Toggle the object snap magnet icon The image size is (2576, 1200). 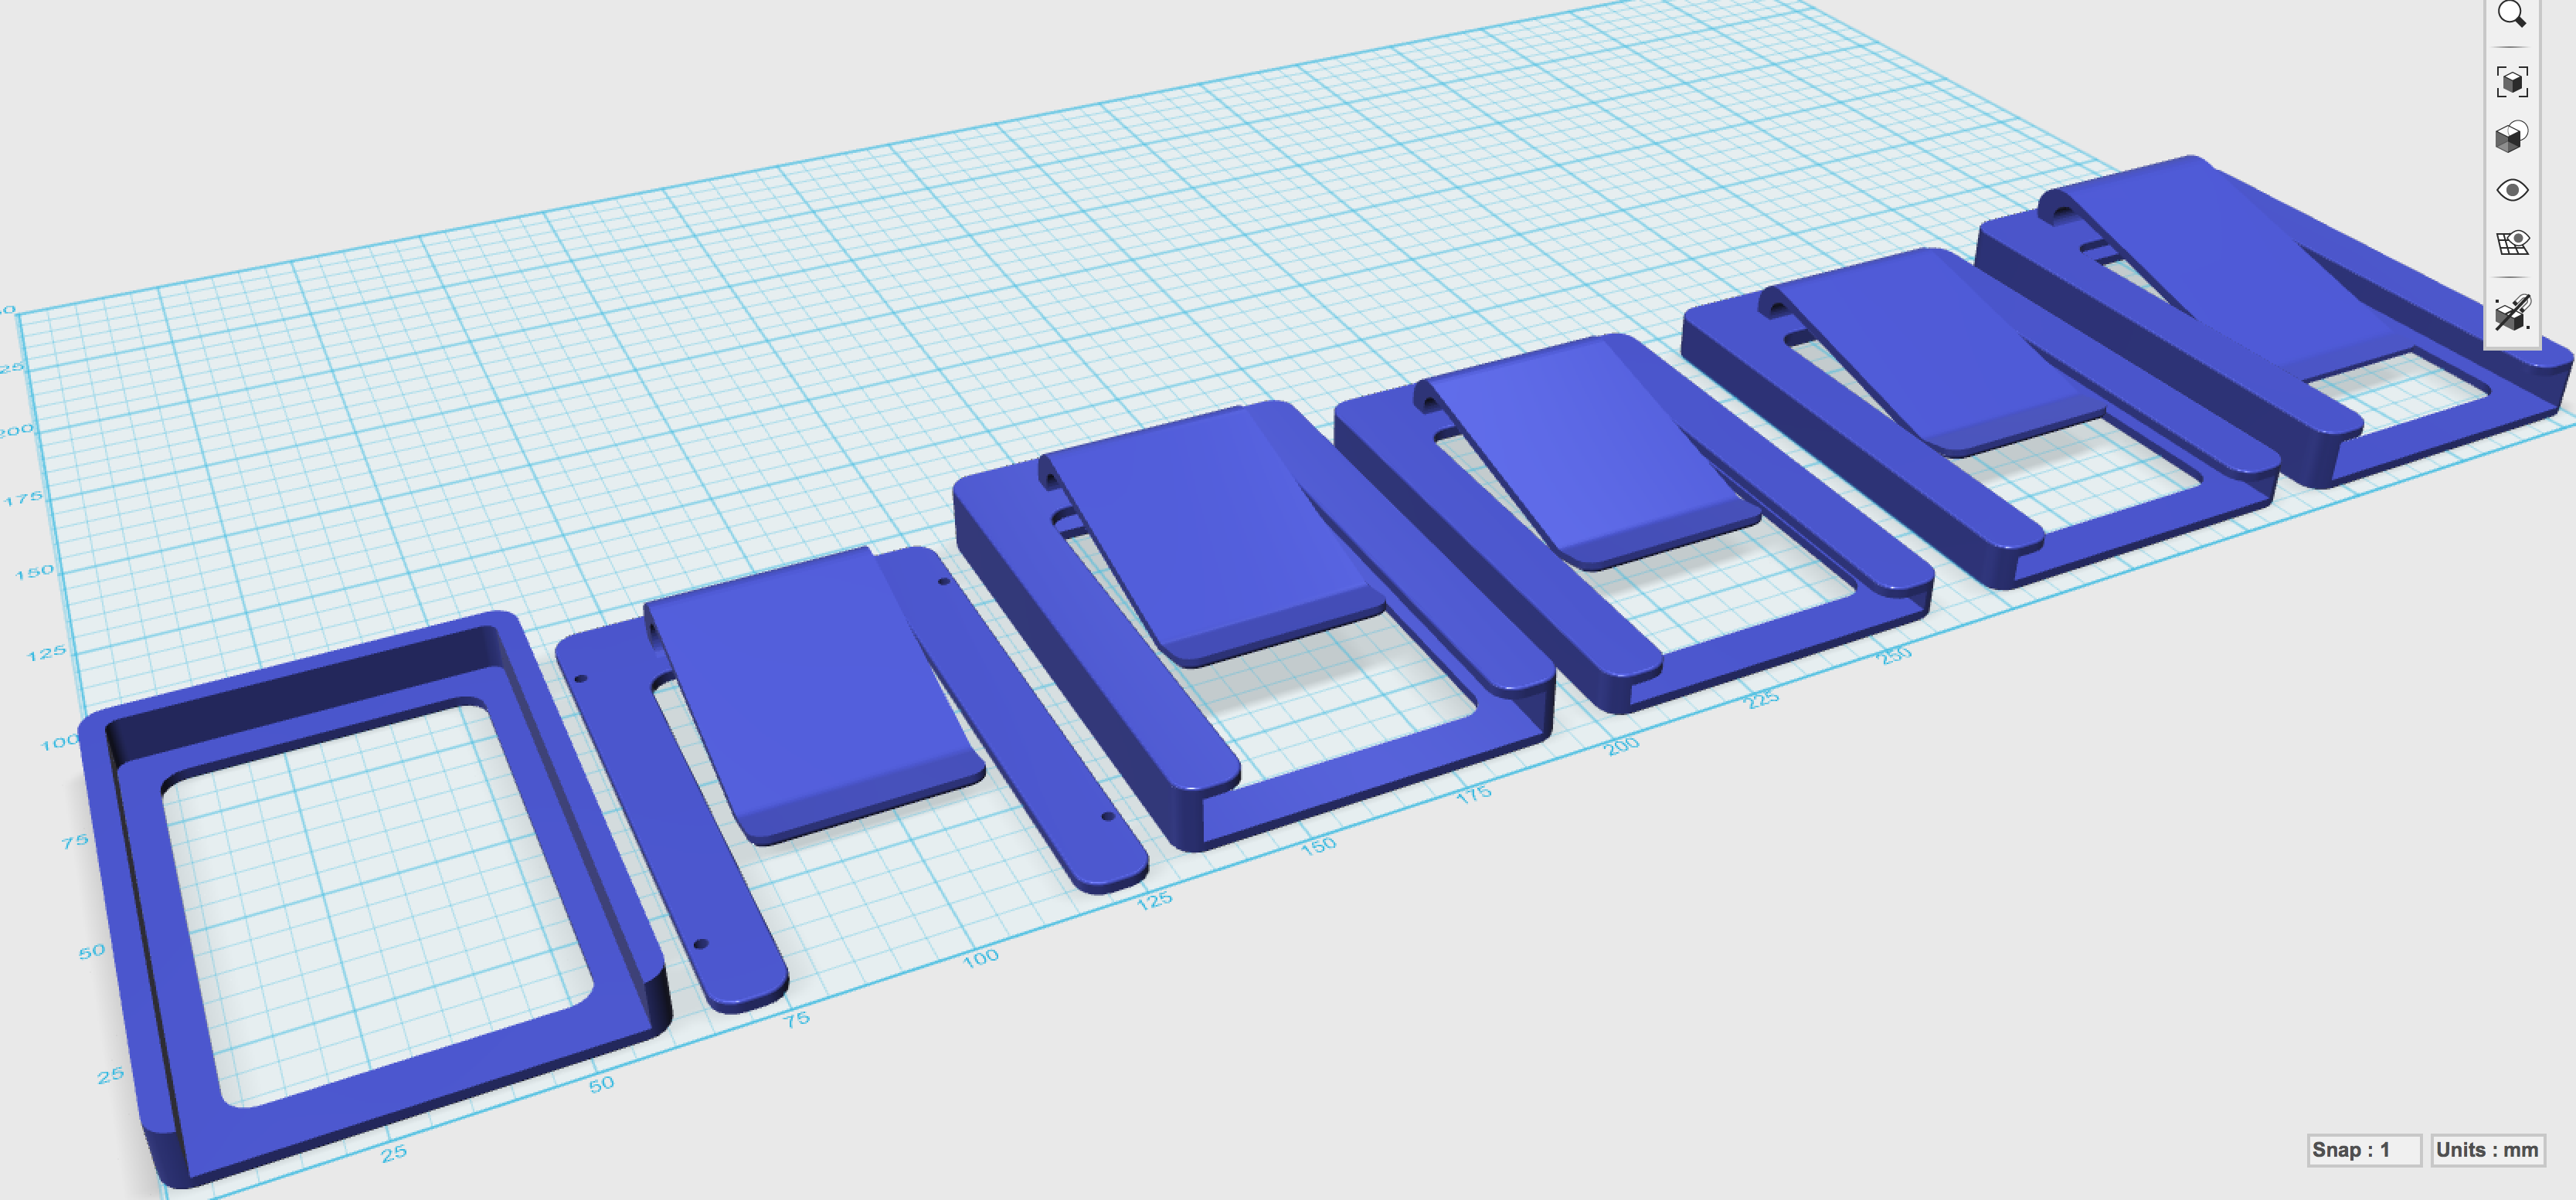click(x=2512, y=313)
